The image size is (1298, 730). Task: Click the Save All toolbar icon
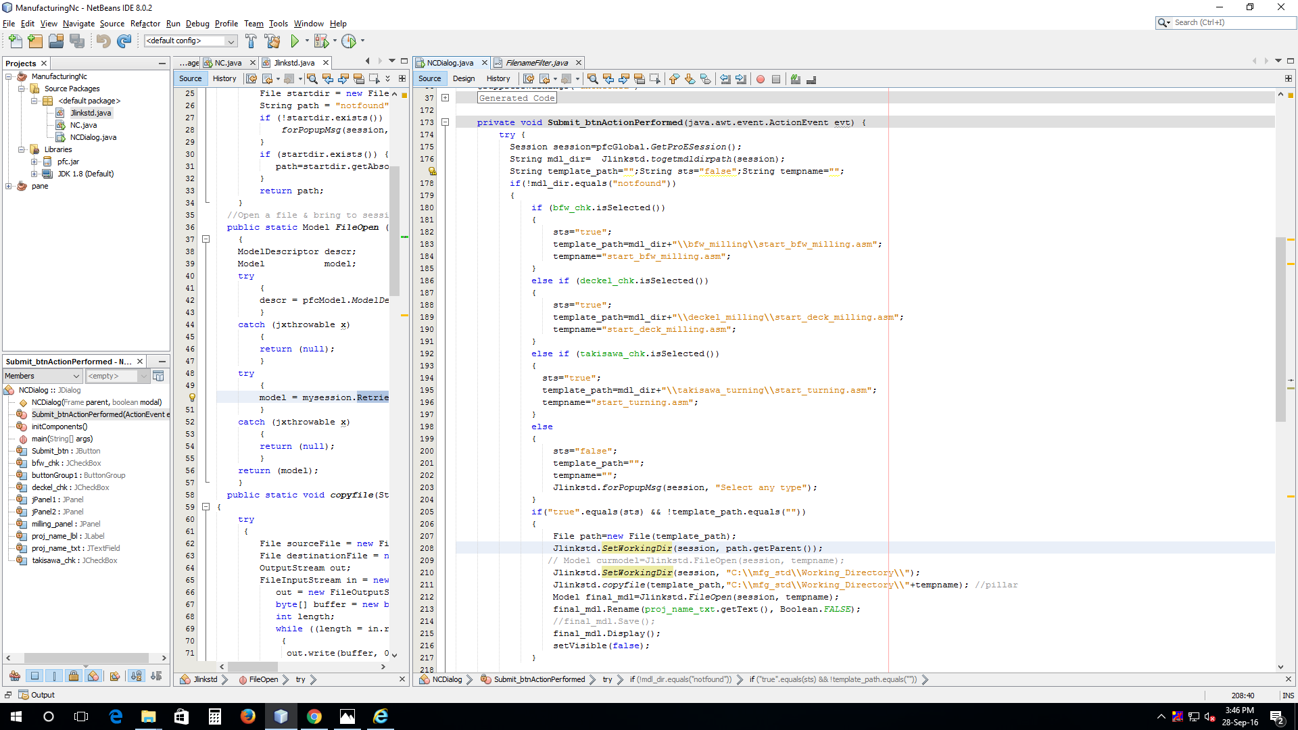click(77, 41)
